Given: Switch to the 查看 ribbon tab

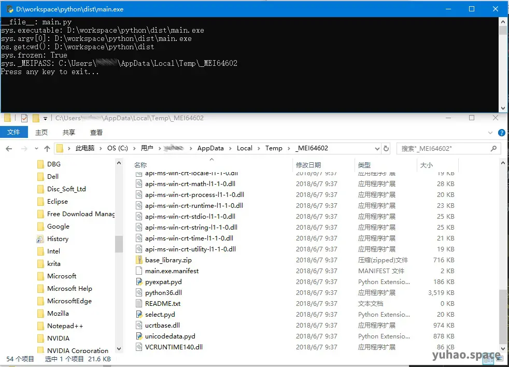Looking at the screenshot, I should pos(96,133).
